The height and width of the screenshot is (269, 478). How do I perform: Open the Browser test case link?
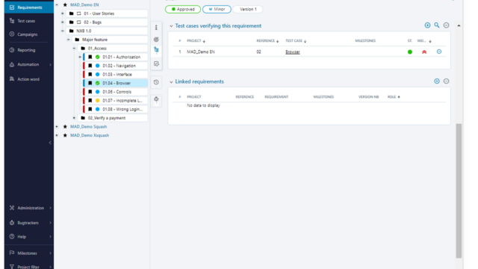293,52
